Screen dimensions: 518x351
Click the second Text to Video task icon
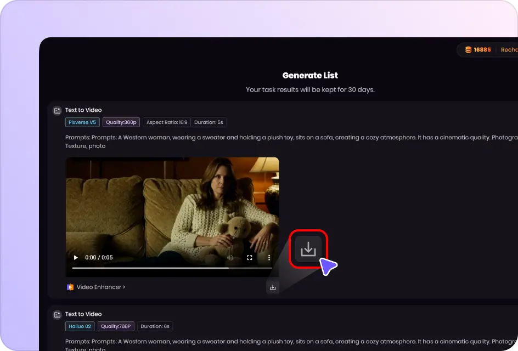(x=57, y=315)
